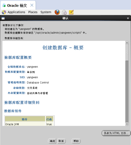
Task: Click the 确认 dialog title text
Action: click(x=65, y=18)
